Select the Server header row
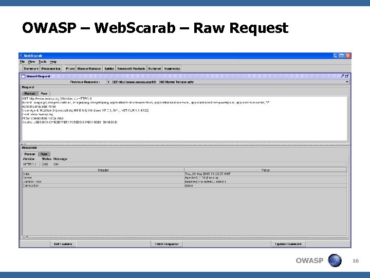The height and width of the screenshot is (278, 370). coord(184,178)
